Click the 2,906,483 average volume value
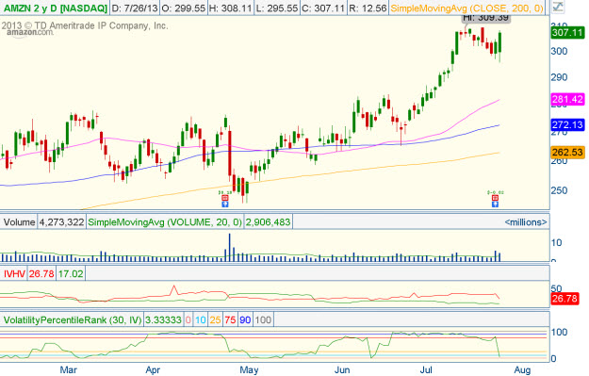Viewport: 589px width, 376px height. [x=268, y=222]
